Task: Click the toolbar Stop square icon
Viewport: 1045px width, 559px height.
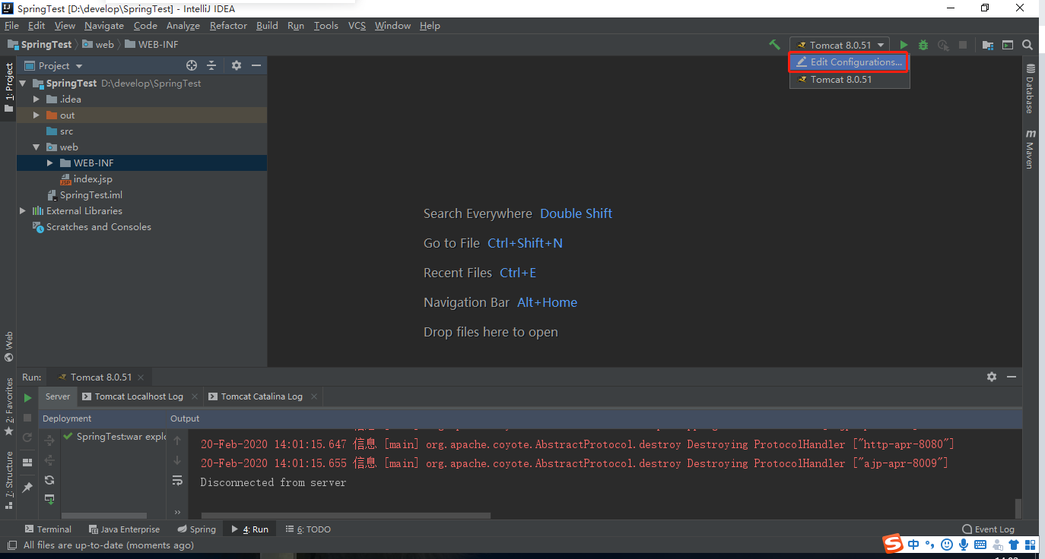Action: [963, 45]
